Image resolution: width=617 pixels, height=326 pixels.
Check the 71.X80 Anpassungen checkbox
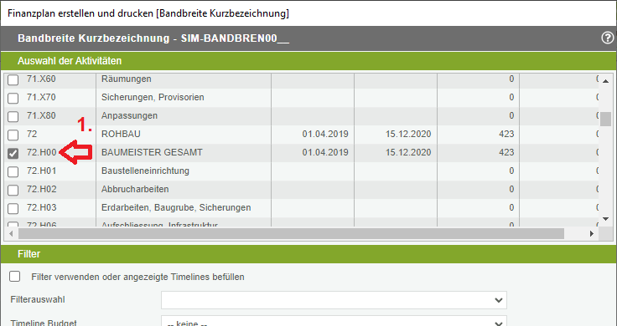coord(13,116)
